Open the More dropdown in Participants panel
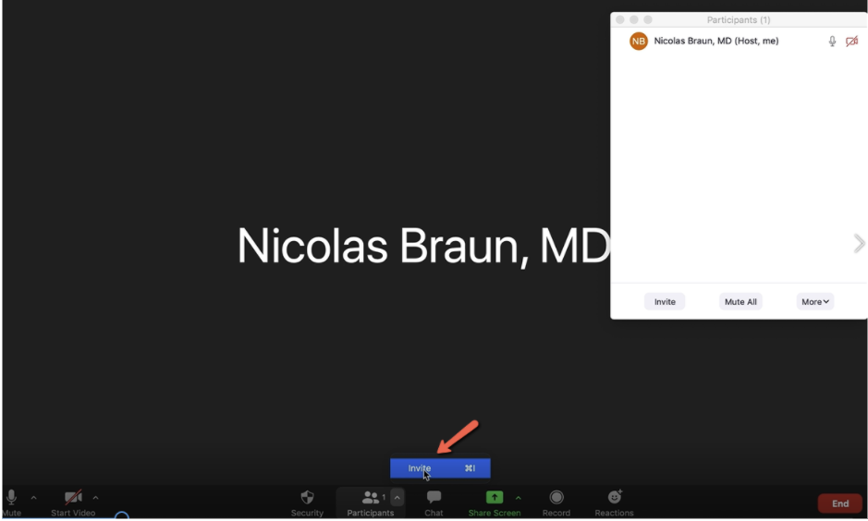868x521 pixels. pos(815,302)
